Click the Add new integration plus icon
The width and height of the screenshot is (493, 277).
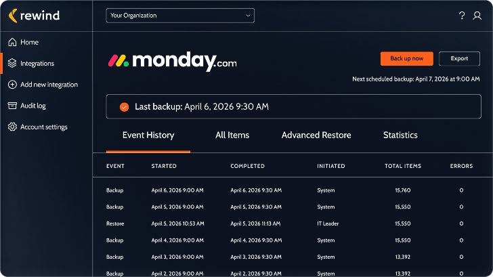point(12,84)
